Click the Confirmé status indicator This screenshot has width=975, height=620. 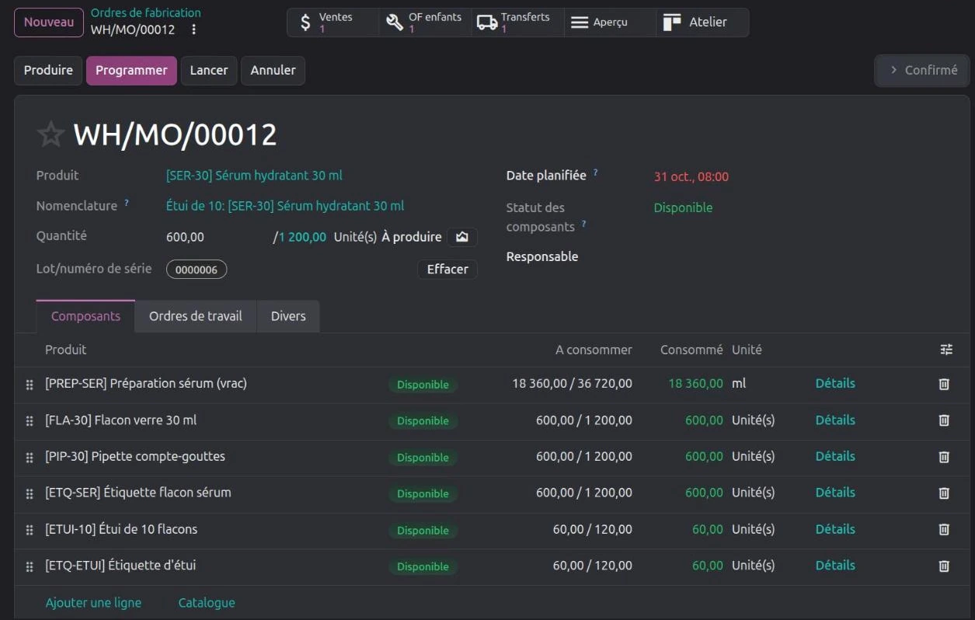click(x=922, y=70)
